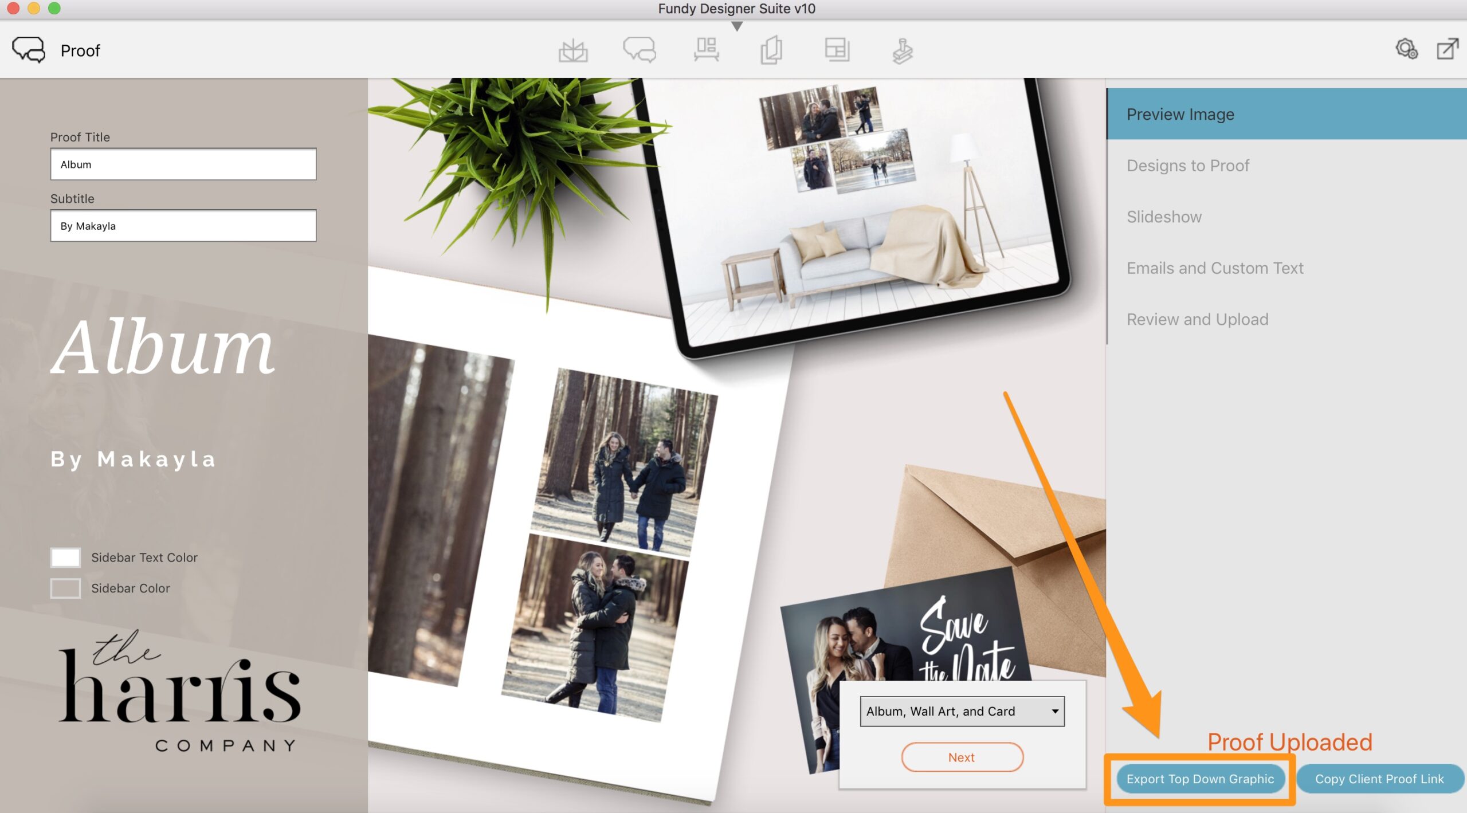Click the Proof Uploaded status text
The width and height of the screenshot is (1467, 813).
pos(1289,743)
